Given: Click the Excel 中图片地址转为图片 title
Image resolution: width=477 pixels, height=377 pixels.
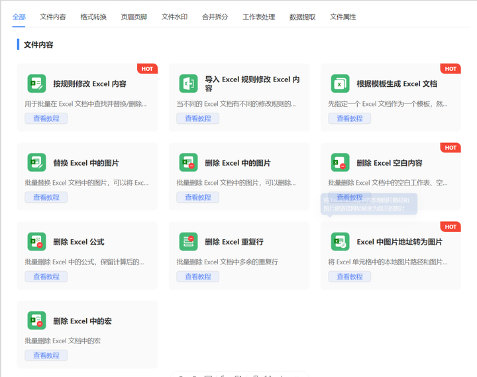Looking at the screenshot, I should point(399,242).
